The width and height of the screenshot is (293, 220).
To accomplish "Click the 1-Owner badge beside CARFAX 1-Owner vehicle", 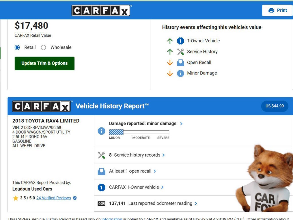I will coord(102,187).
